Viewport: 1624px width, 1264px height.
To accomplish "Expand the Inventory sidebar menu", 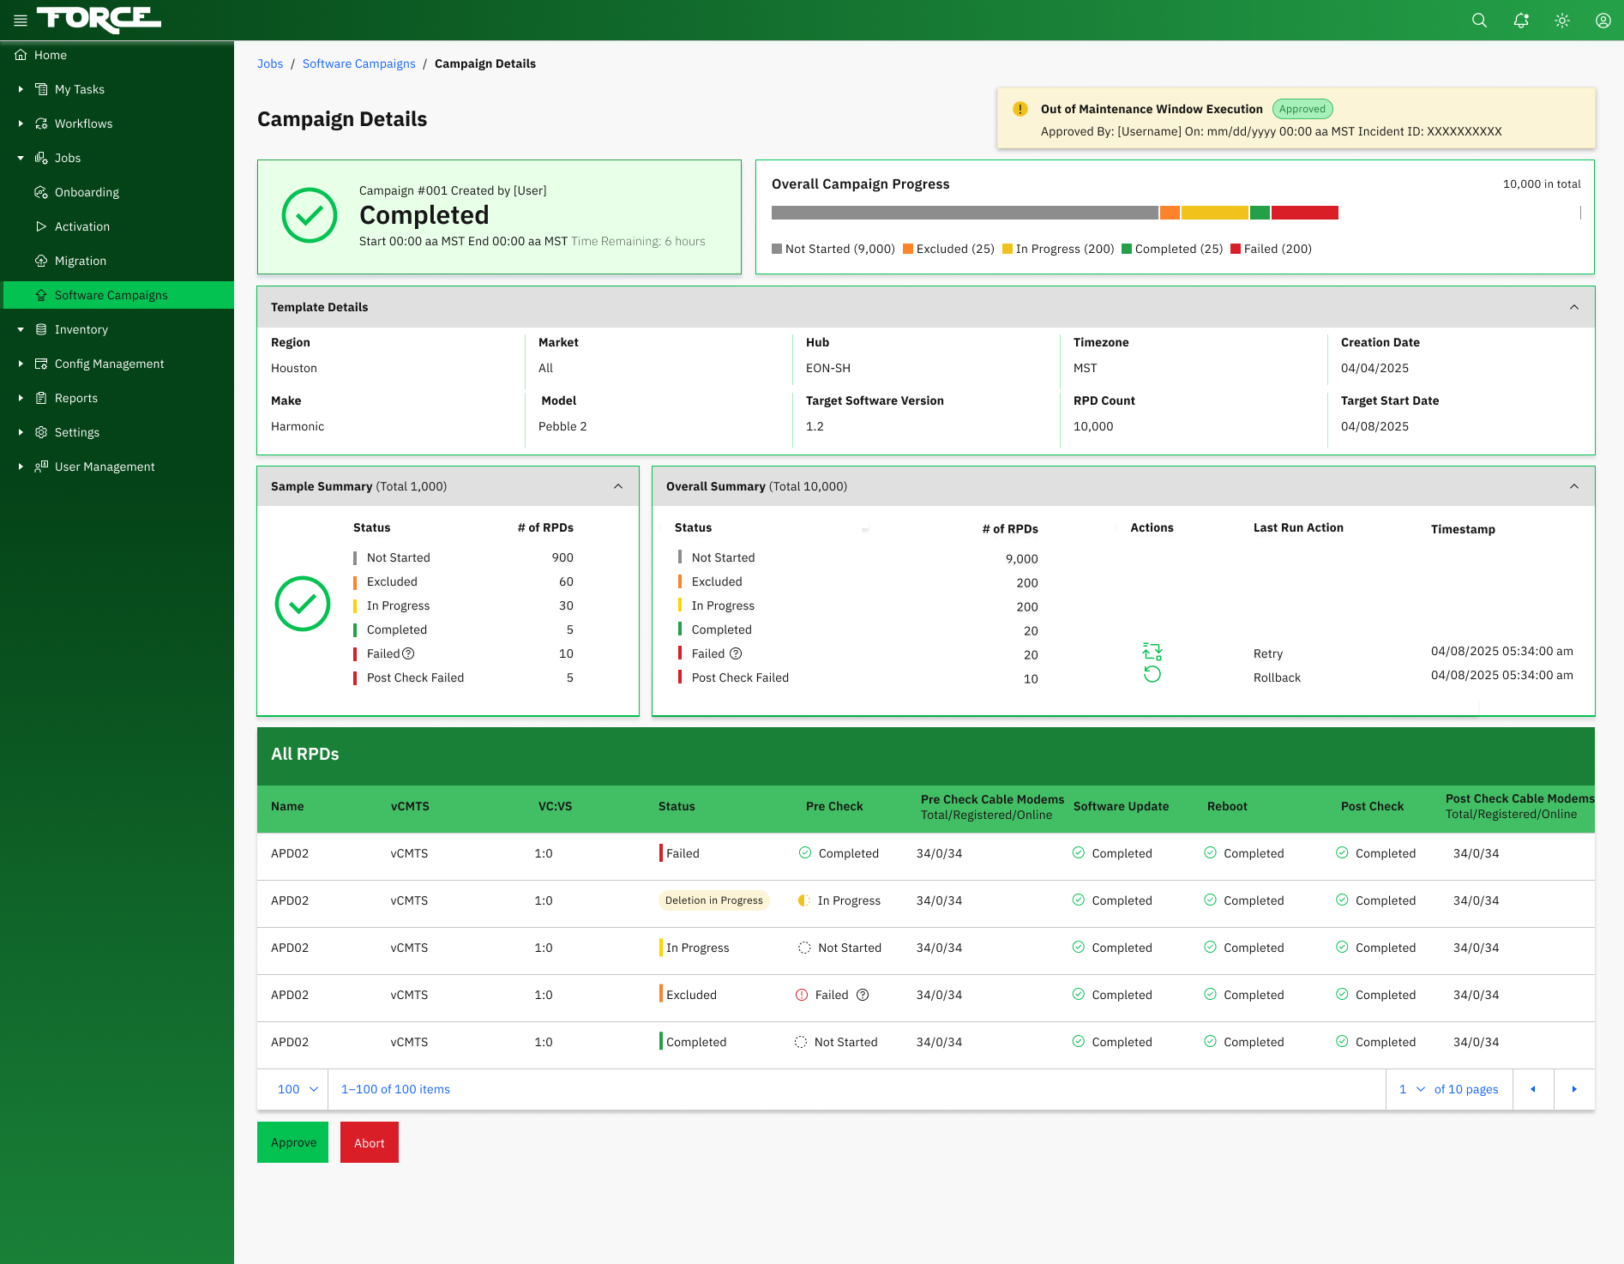I will coord(81,329).
